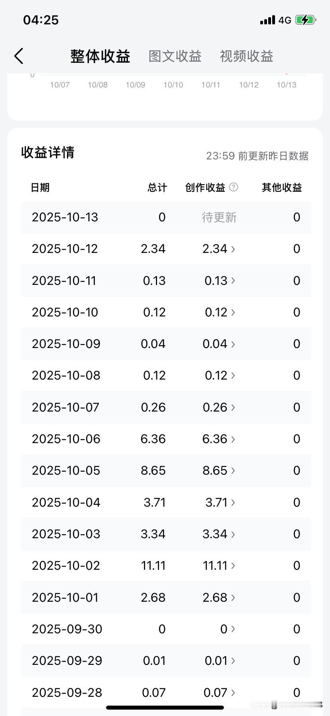Switch to 视频收益 tab
The image size is (330, 716).
point(246,56)
